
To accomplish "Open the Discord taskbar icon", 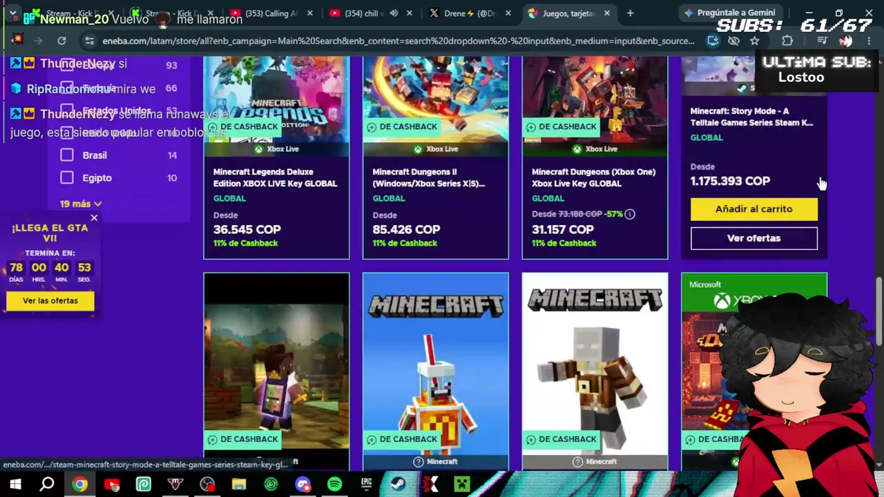I will pos(302,485).
